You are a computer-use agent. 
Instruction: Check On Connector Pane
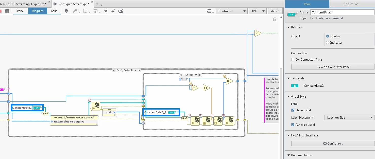(292, 59)
